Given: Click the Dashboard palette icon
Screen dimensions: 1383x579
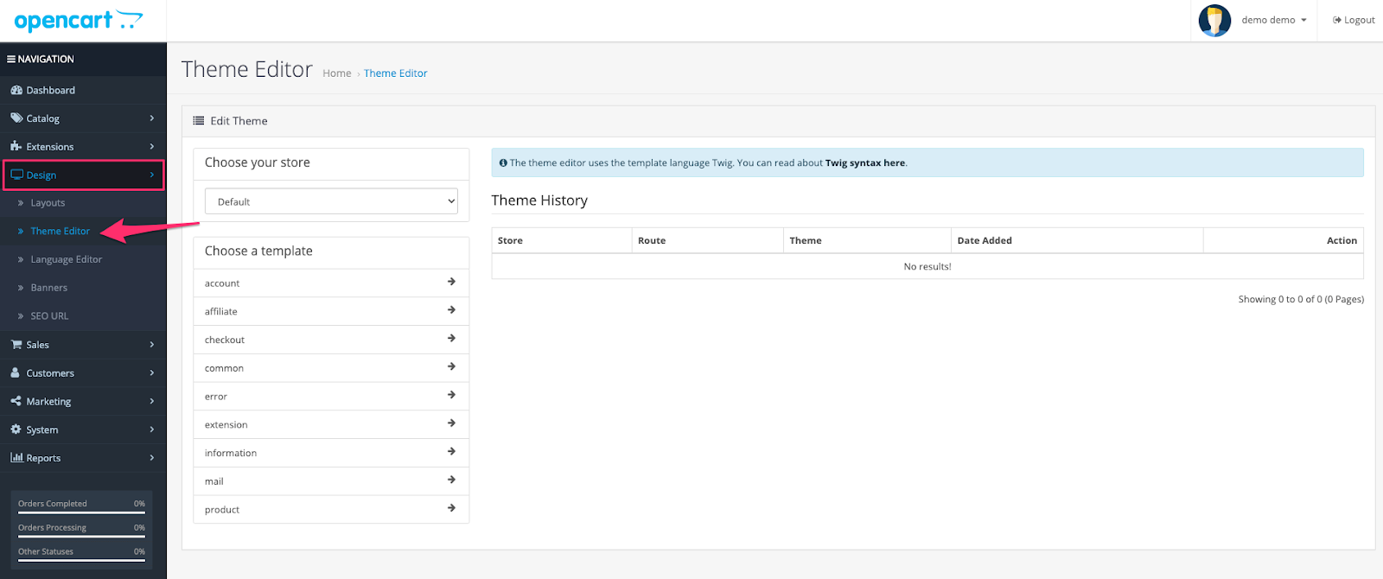Looking at the screenshot, I should tap(16, 90).
